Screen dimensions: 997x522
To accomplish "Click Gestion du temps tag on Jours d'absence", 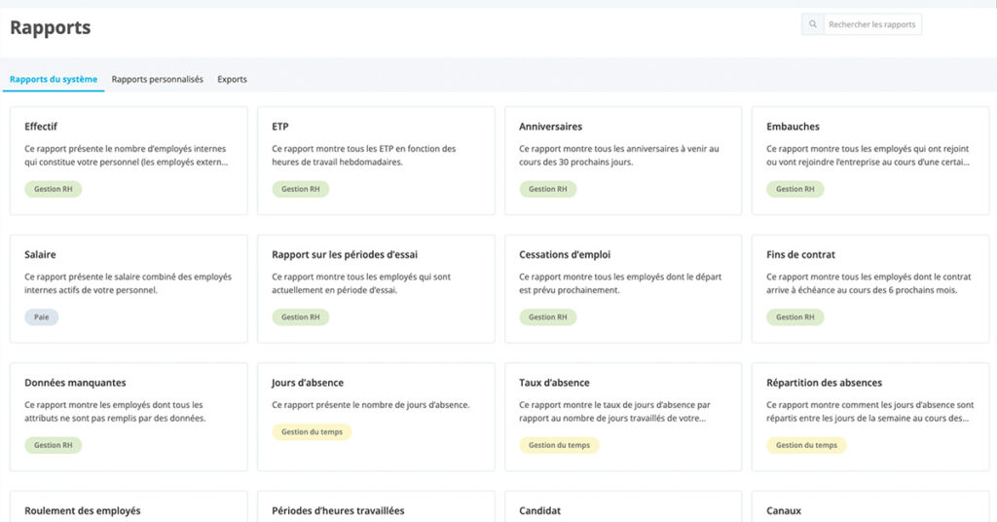I will (x=312, y=431).
